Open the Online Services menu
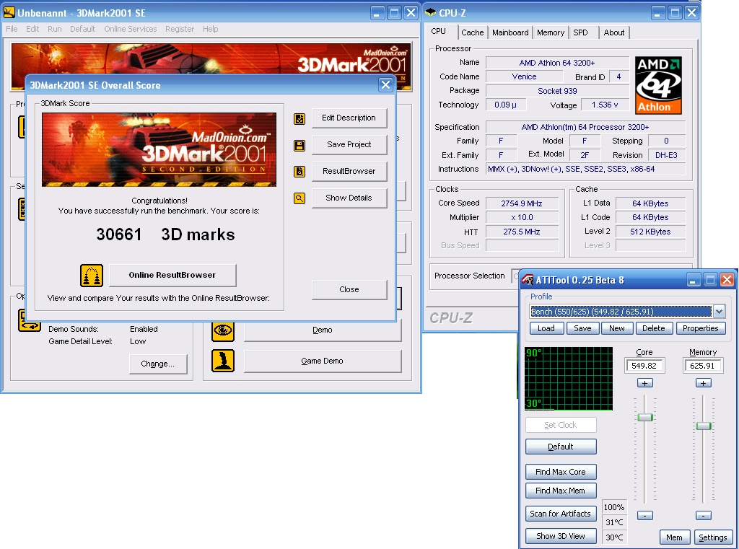The image size is (739, 549). (131, 29)
